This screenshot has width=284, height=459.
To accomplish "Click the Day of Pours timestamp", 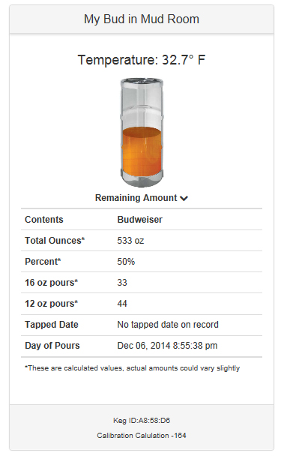I will point(167,346).
